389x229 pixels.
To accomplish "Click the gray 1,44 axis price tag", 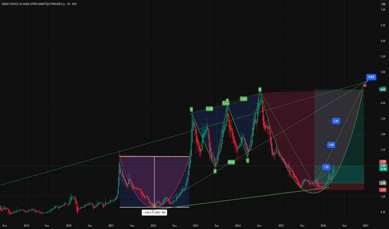I will [x=383, y=183].
